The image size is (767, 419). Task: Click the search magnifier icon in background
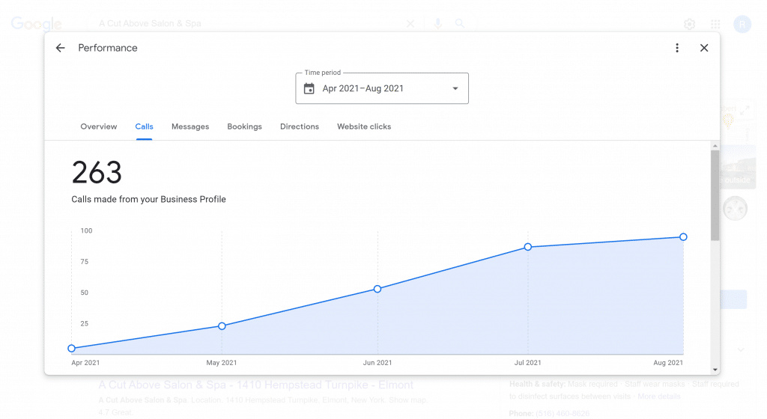point(460,23)
